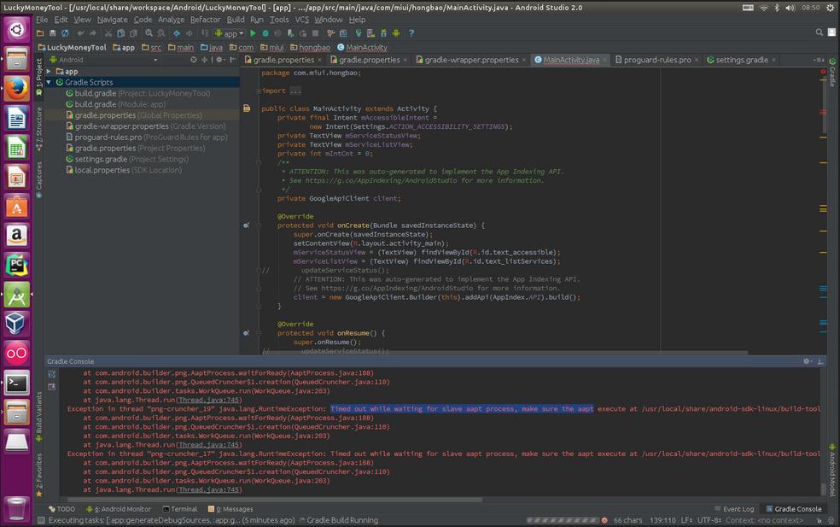Click the Search Everywhere magnifier at top right
840x527 pixels.
[x=820, y=32]
